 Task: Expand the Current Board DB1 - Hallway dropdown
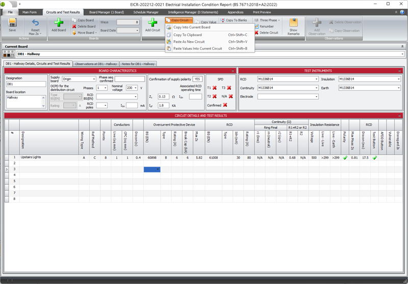pos(402,53)
